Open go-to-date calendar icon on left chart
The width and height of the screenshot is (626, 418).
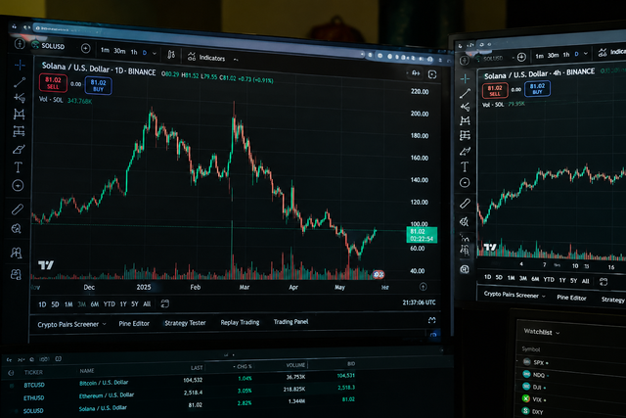[x=165, y=303]
